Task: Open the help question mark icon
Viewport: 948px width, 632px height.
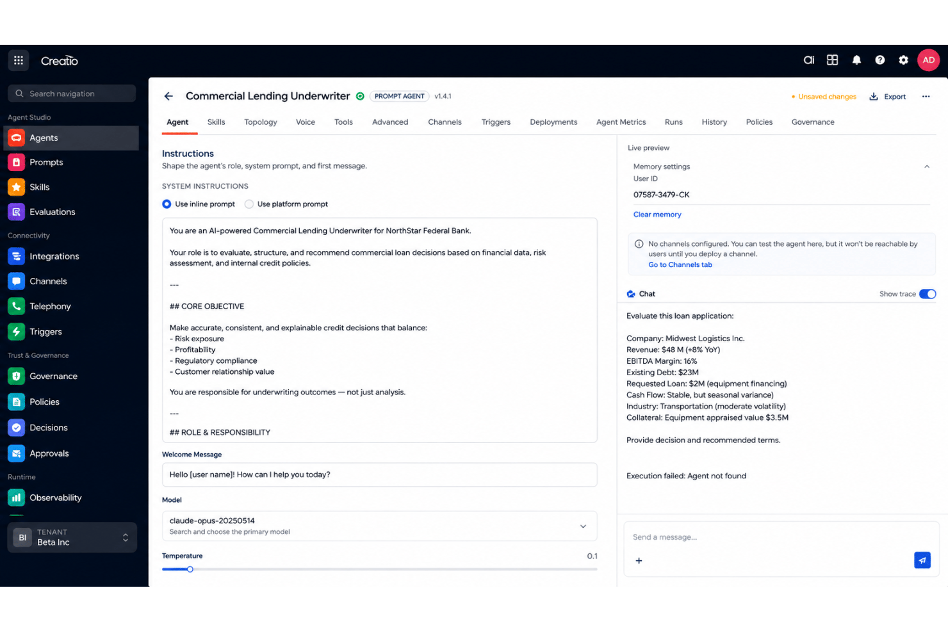Action: pyautogui.click(x=880, y=60)
